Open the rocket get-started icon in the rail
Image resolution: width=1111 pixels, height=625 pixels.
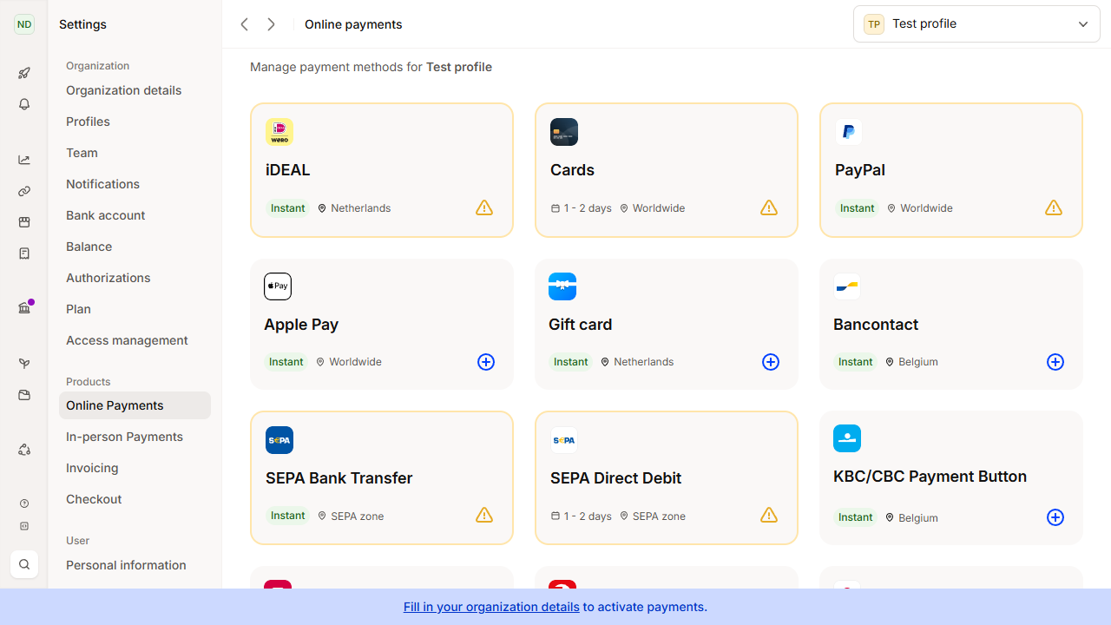point(24,73)
